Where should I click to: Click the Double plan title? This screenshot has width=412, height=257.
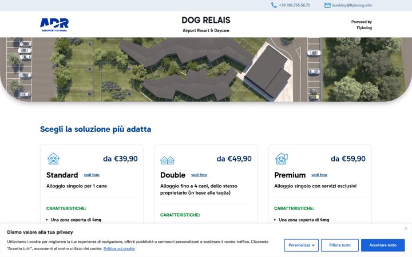[173, 175]
